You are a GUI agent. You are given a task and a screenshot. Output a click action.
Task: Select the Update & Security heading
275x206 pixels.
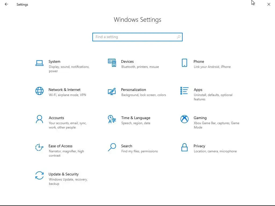pos(63,174)
